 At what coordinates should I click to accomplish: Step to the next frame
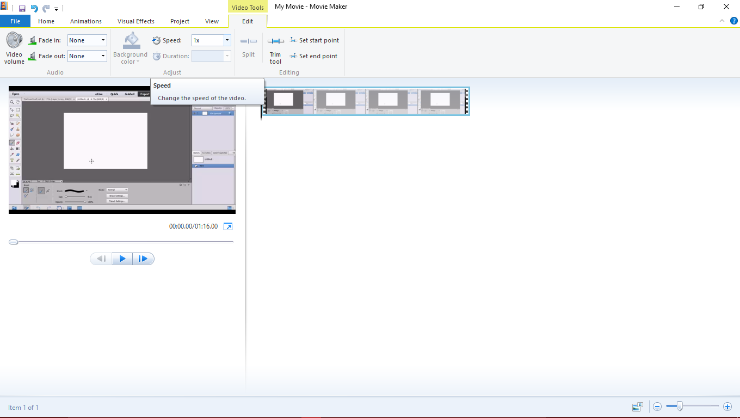click(143, 259)
